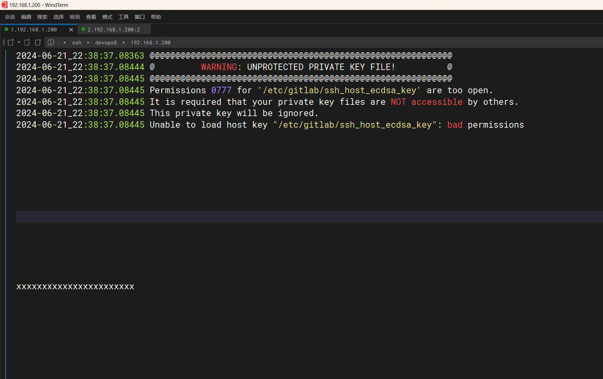Click the timestamp 2024-06-21_22:38:37.08444
Viewport: 603px width, 379px height.
80,67
